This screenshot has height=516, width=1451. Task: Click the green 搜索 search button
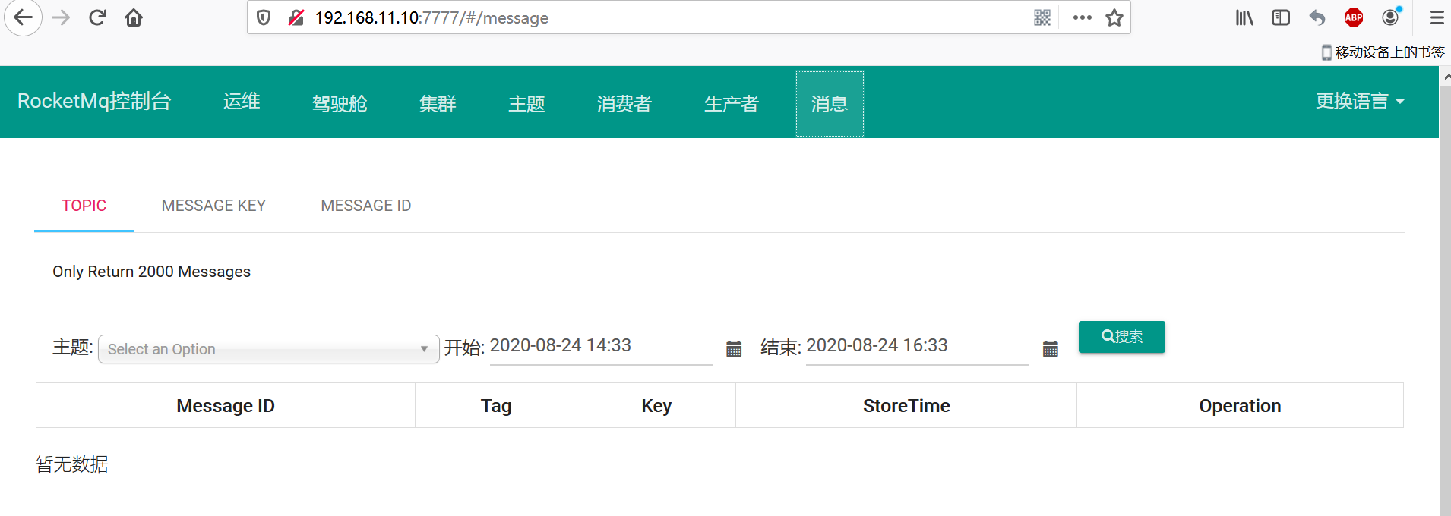point(1122,337)
